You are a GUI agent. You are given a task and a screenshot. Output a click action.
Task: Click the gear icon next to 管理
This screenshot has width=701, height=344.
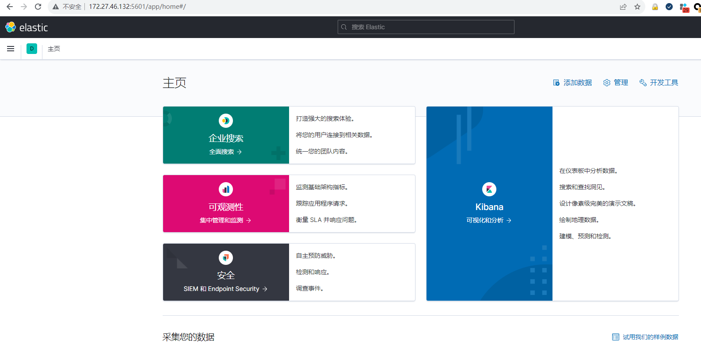coord(607,83)
